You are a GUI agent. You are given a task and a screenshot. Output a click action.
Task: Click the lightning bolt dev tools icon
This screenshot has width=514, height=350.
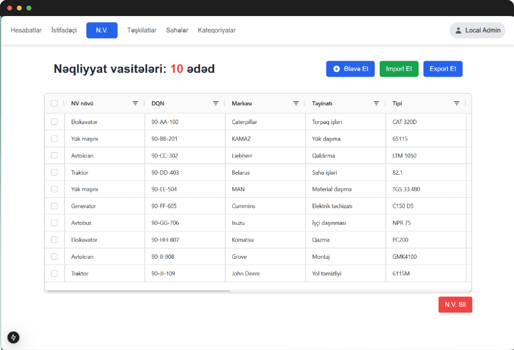[x=13, y=337]
